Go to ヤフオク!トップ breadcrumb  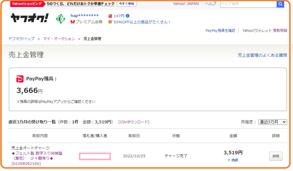coord(21,39)
